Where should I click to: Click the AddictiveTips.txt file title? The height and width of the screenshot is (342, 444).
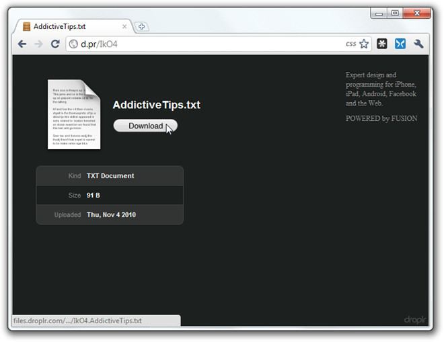coord(157,105)
